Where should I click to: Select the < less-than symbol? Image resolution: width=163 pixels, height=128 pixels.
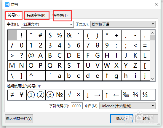coord(135,45)
